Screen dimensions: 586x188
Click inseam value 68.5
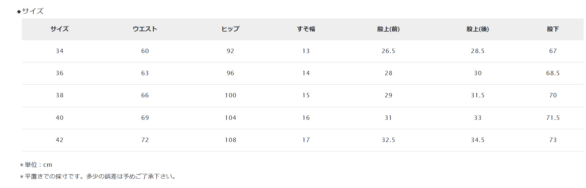(553, 73)
